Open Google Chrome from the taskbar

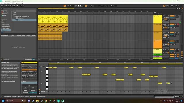(x=46, y=101)
